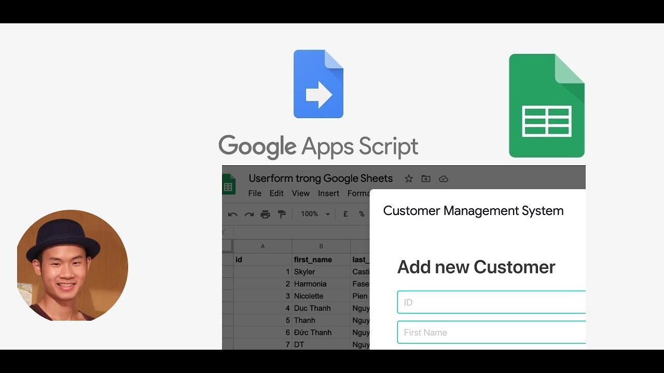
Task: Click the cell containing 'Duc Thanh'
Action: pyautogui.click(x=321, y=308)
